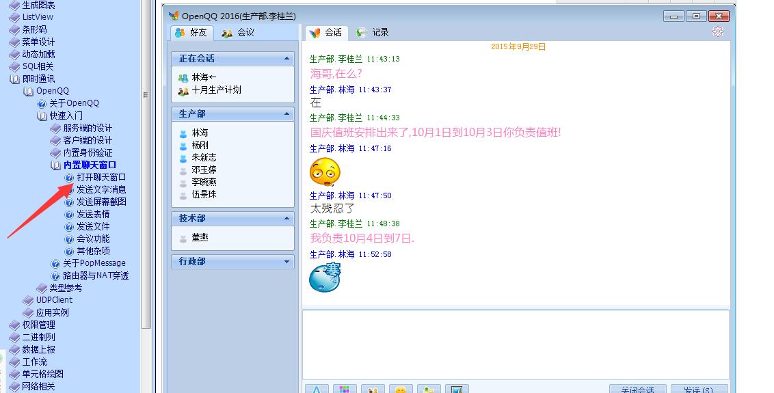Select 动态加载 in tree
Viewport: 774px width, 393px height.
tap(38, 54)
